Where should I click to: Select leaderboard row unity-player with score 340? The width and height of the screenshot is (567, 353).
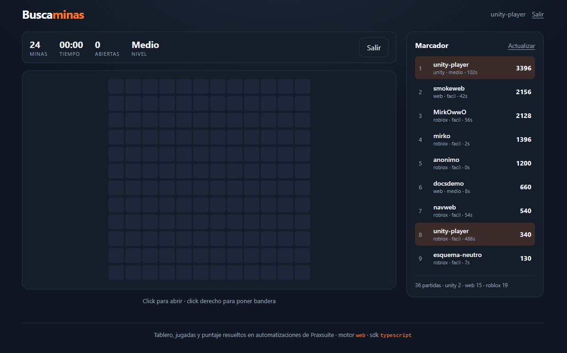[475, 235]
